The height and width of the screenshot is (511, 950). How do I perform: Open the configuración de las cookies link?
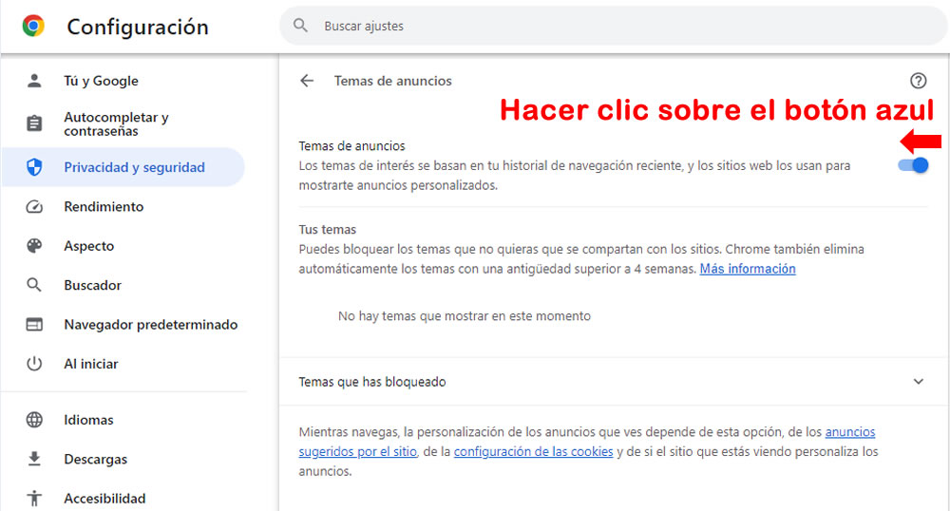point(533,452)
